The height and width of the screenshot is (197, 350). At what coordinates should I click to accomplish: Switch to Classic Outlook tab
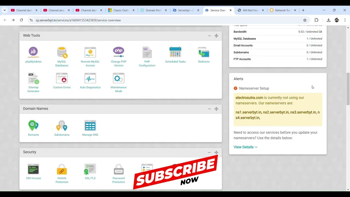[x=119, y=10]
